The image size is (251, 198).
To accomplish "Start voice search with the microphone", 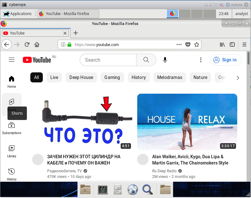I will (x=165, y=60).
